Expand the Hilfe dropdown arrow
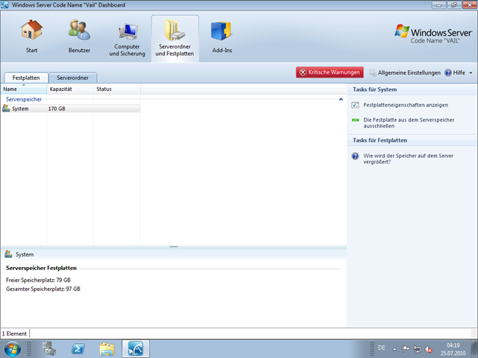 pos(471,73)
